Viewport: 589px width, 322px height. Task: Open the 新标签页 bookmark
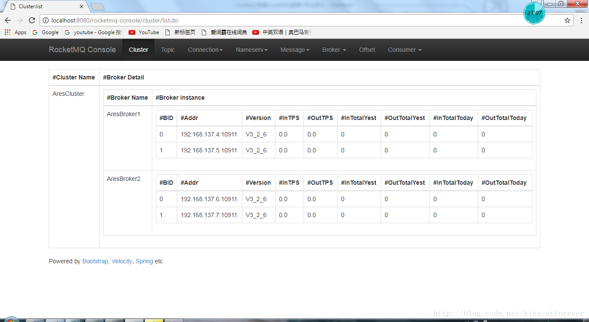pos(181,32)
